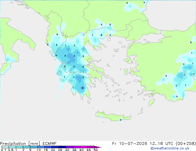Click the 'ECMWF' model label

point(50,144)
